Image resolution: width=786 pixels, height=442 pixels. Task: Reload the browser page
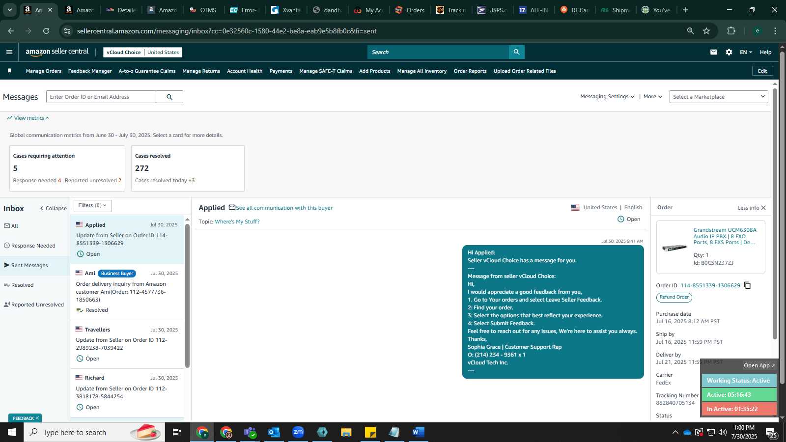click(46, 31)
